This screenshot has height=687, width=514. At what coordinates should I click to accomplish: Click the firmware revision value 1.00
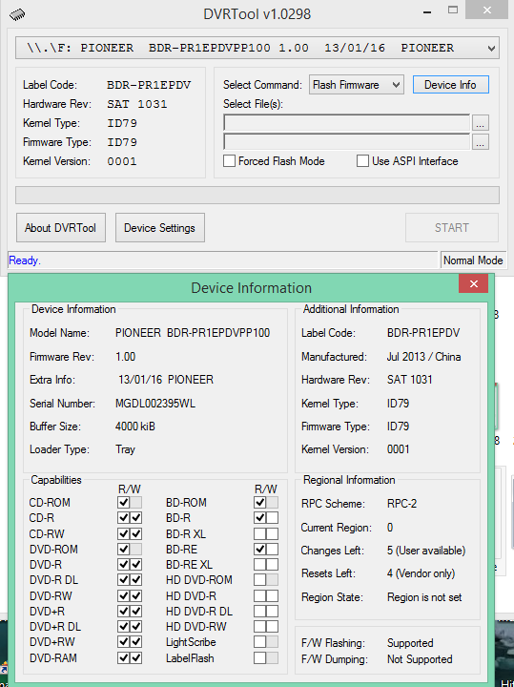pyautogui.click(x=125, y=357)
